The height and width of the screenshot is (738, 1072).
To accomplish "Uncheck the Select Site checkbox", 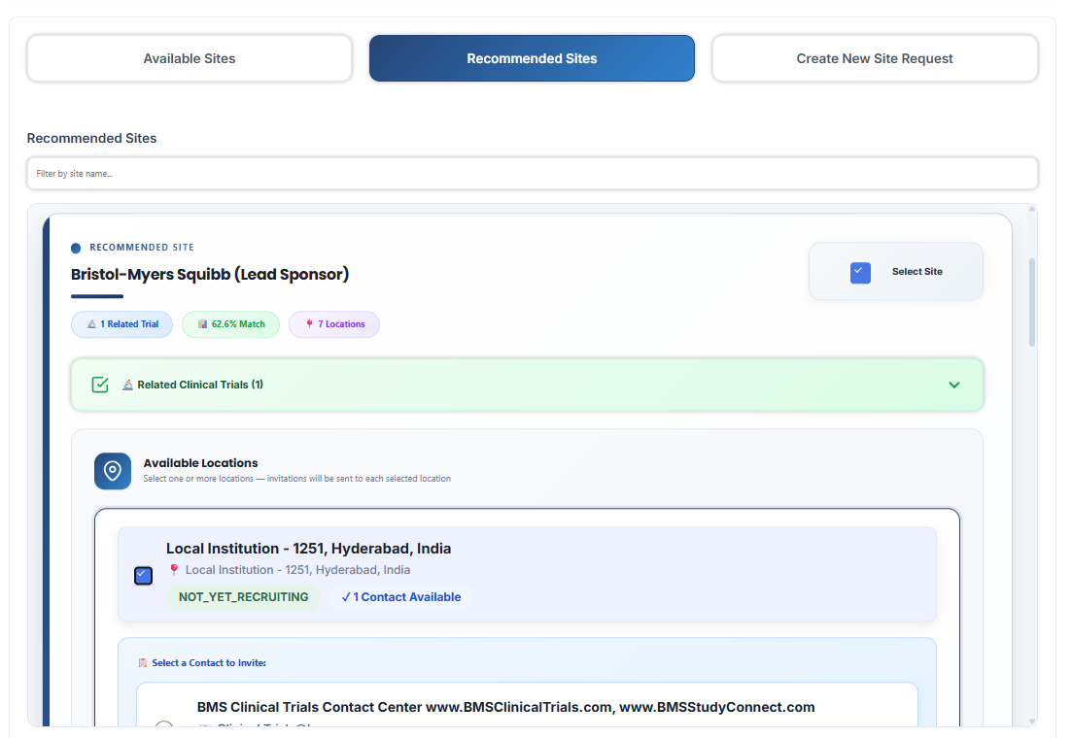I will (x=859, y=273).
